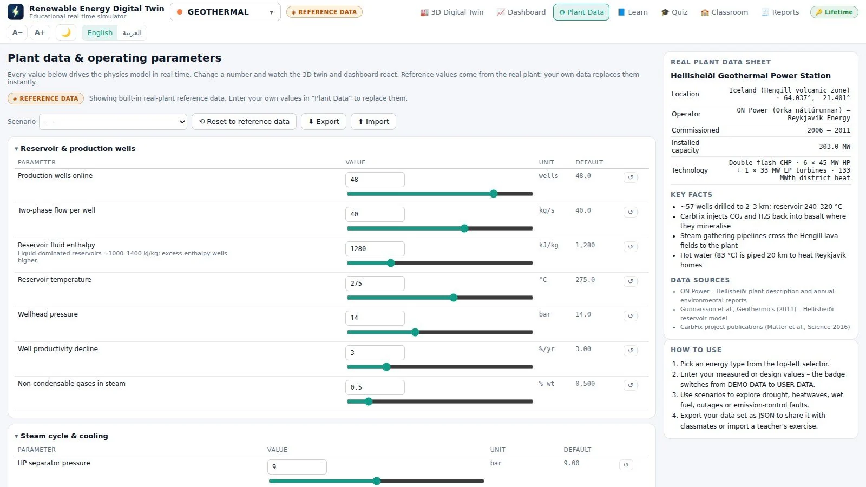This screenshot has width=866, height=487.
Task: Click the Hellisheiði Geothermal Power Station title
Action: pos(750,76)
